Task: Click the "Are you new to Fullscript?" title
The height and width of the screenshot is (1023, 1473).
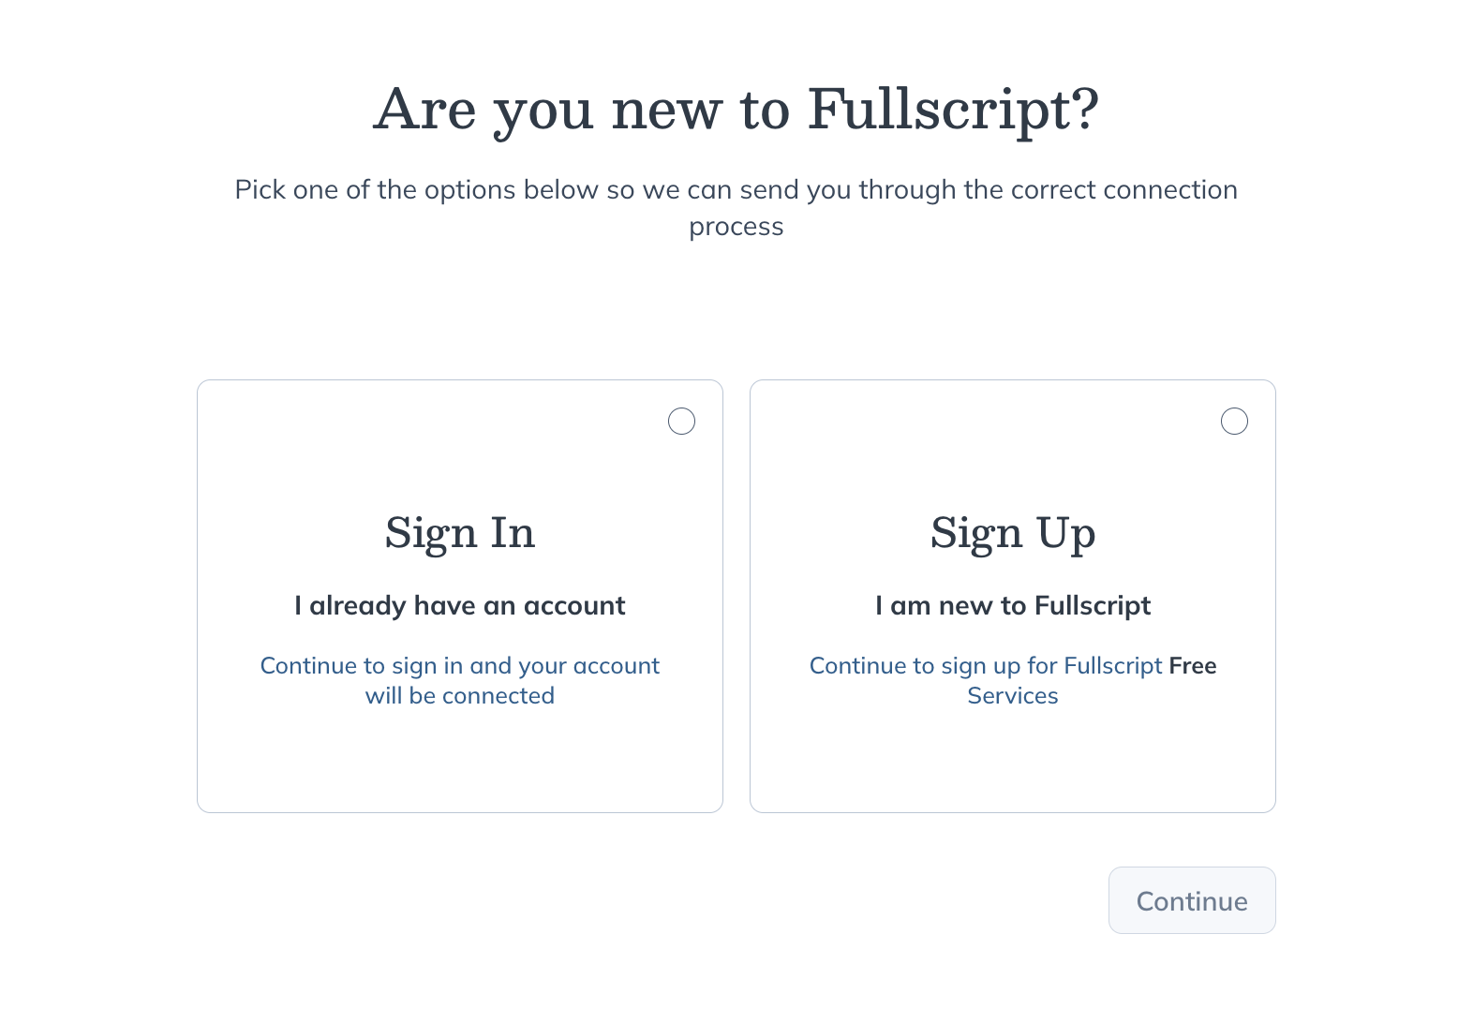Action: point(736,110)
